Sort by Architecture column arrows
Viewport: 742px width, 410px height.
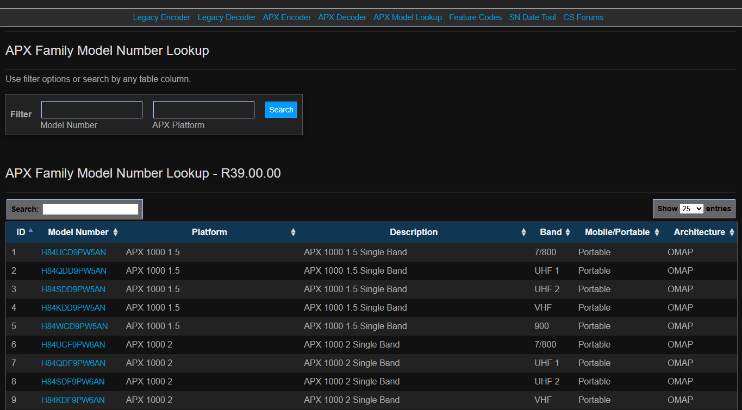(x=732, y=232)
